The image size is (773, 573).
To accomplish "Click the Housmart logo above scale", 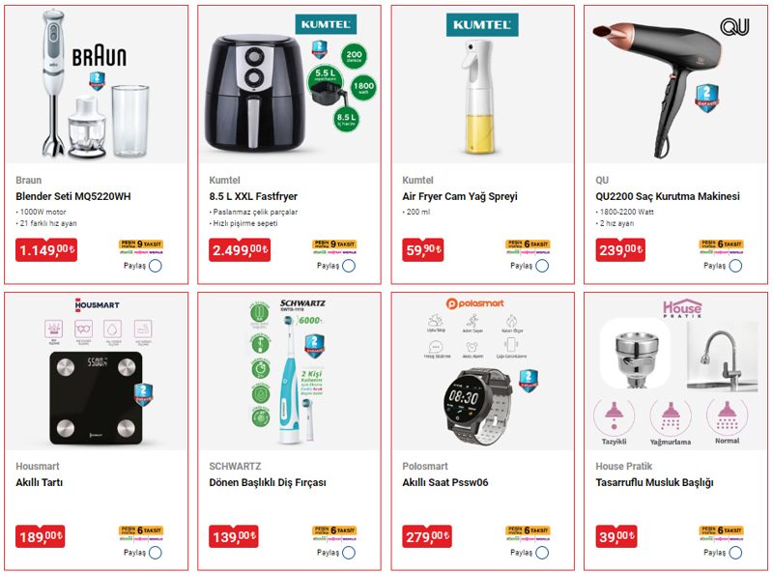I will click(98, 304).
